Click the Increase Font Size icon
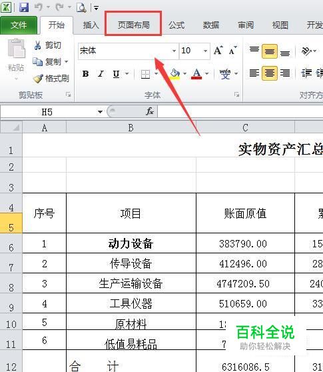This screenshot has height=372, width=323. pyautogui.click(x=218, y=50)
